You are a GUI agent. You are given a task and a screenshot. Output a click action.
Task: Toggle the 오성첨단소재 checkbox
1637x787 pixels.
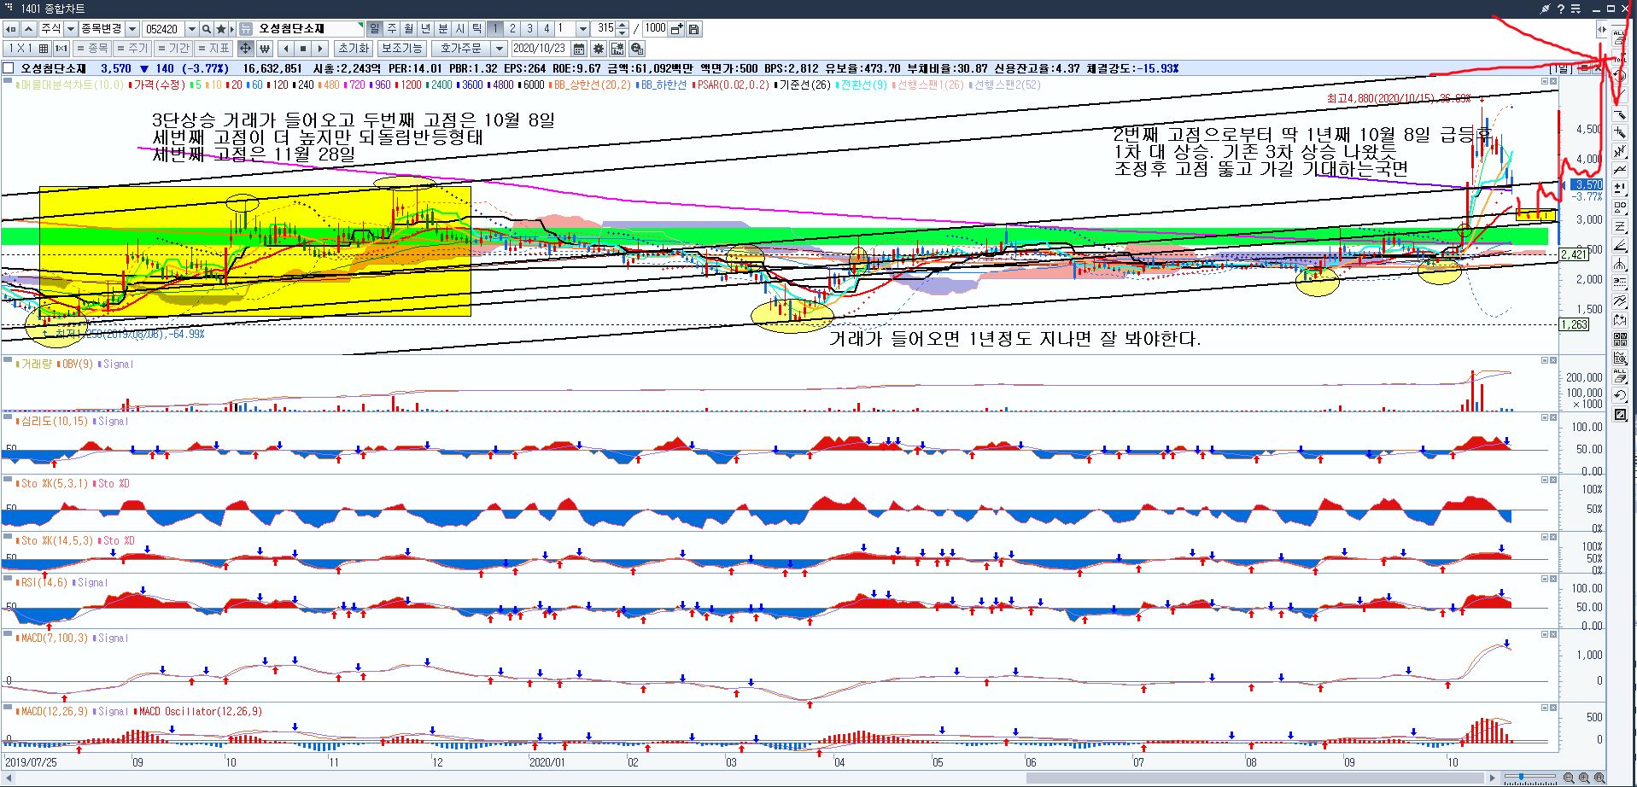[9, 68]
